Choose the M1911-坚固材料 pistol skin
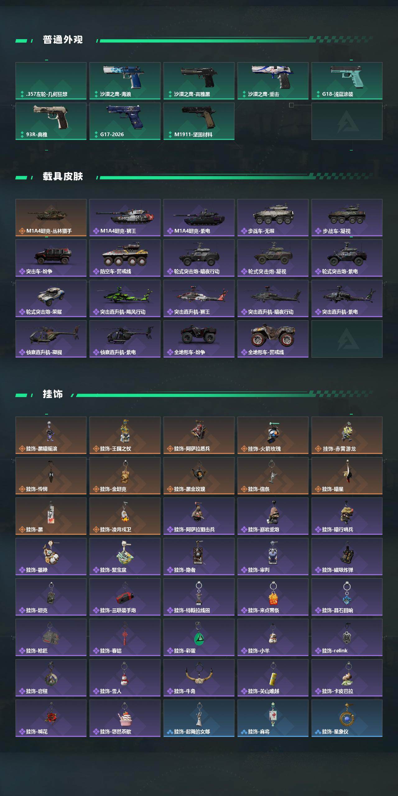The width and height of the screenshot is (398, 796). [x=199, y=121]
